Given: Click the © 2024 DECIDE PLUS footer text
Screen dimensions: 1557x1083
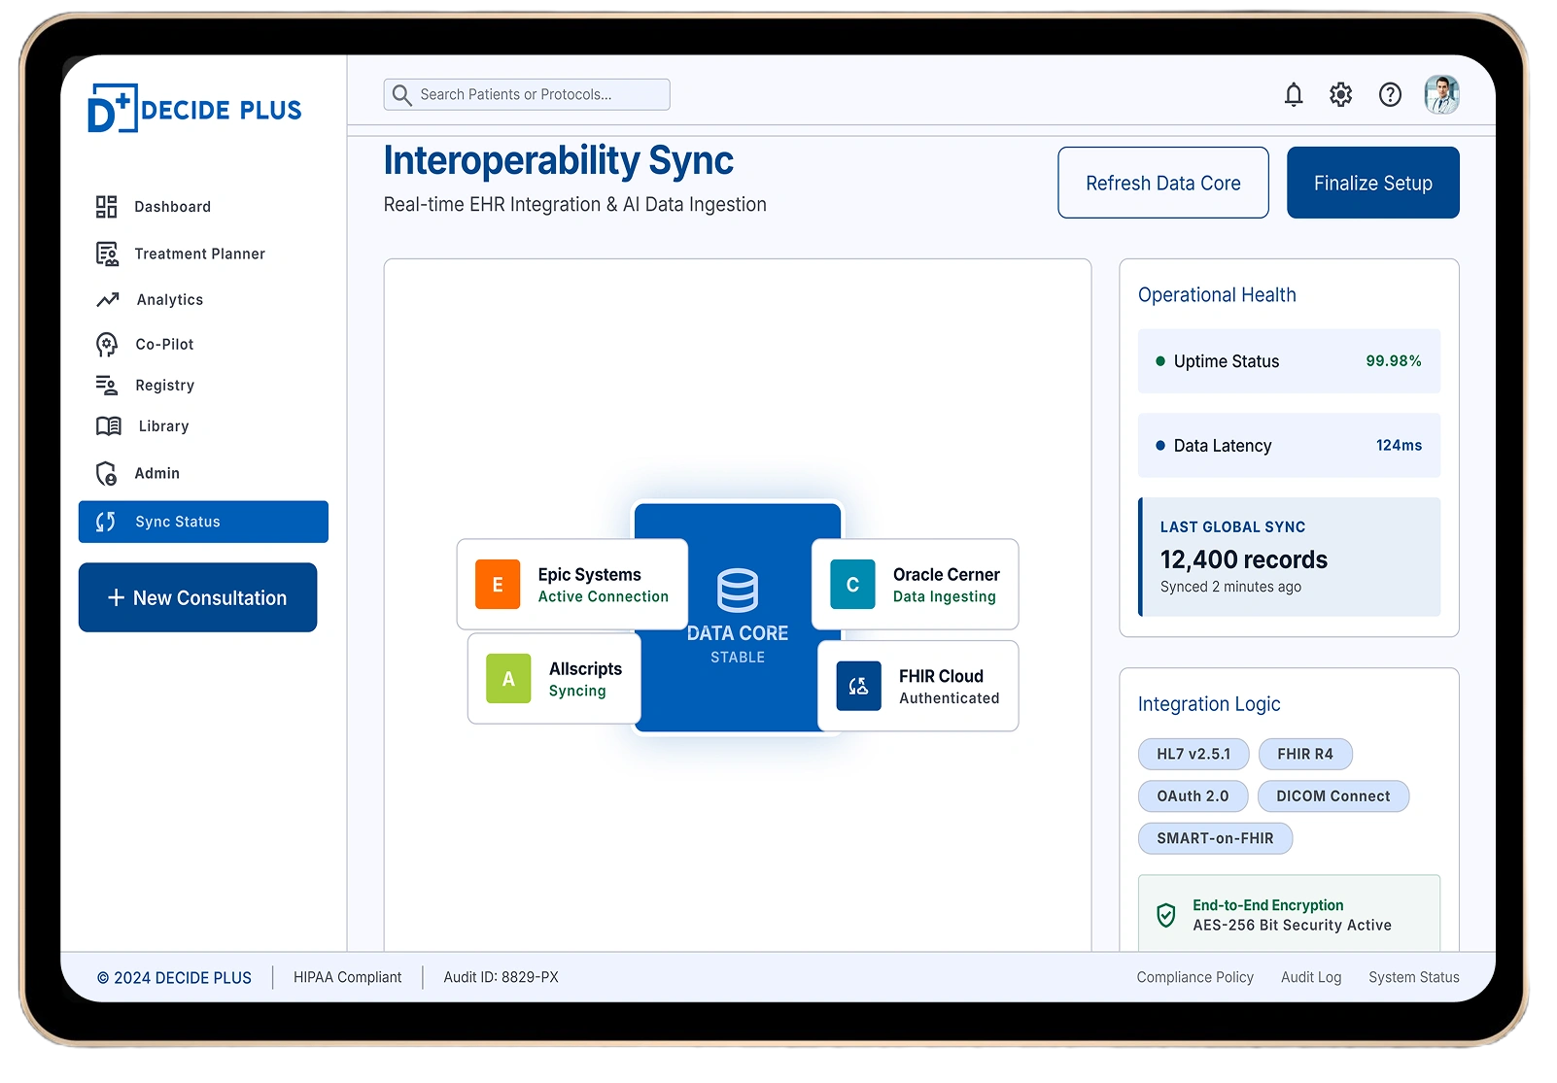Looking at the screenshot, I should [174, 978].
